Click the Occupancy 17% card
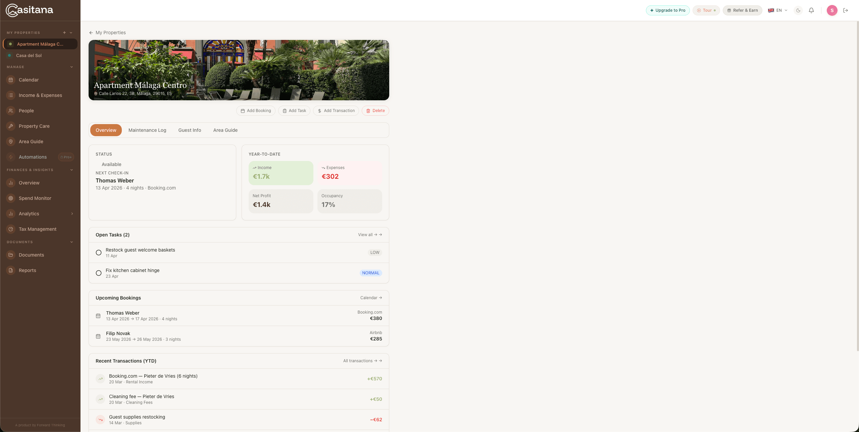Image resolution: width=859 pixels, height=432 pixels. [x=350, y=201]
